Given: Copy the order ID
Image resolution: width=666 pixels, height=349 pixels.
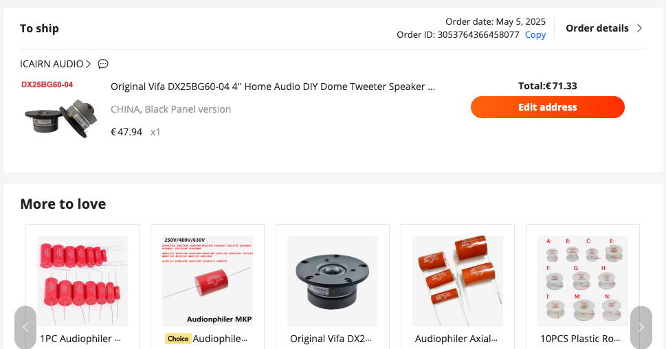Looking at the screenshot, I should 535,35.
